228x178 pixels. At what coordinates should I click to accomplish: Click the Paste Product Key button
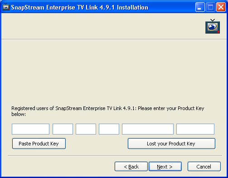tap(39, 144)
